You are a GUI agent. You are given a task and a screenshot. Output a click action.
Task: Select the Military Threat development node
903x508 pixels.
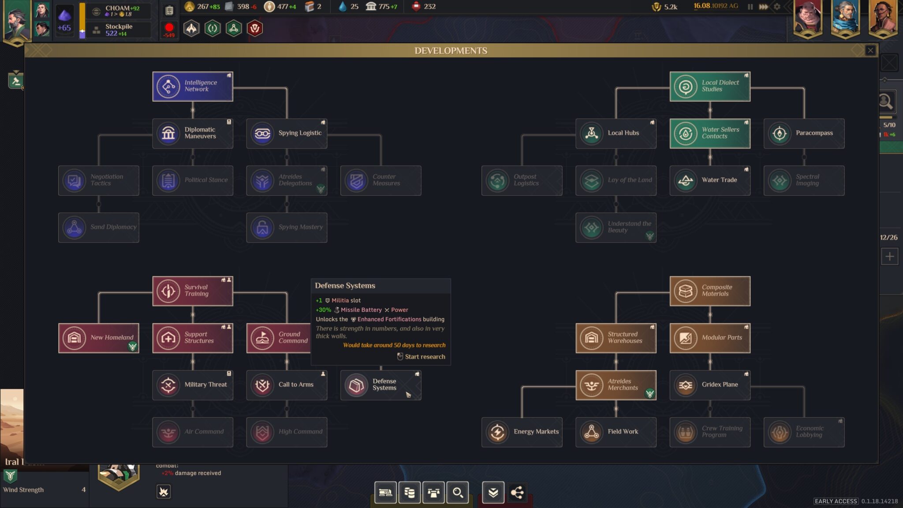(x=193, y=385)
